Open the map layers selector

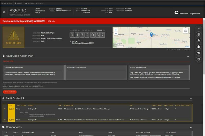(186, 31)
